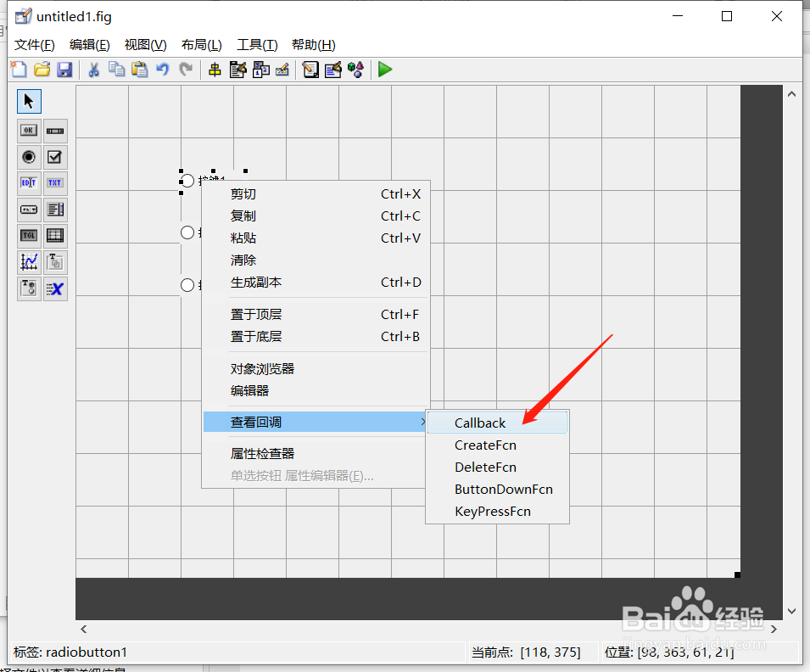Screen dimensions: 810x672
Task: Pick the ActiveX Control component
Action: pos(55,288)
